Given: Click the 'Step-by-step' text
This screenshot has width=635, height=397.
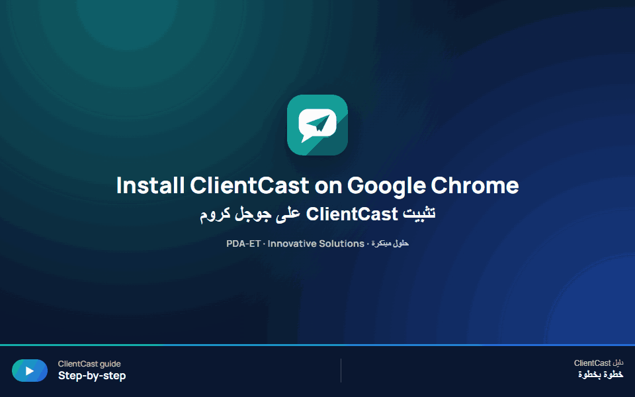Looking at the screenshot, I should [92, 376].
